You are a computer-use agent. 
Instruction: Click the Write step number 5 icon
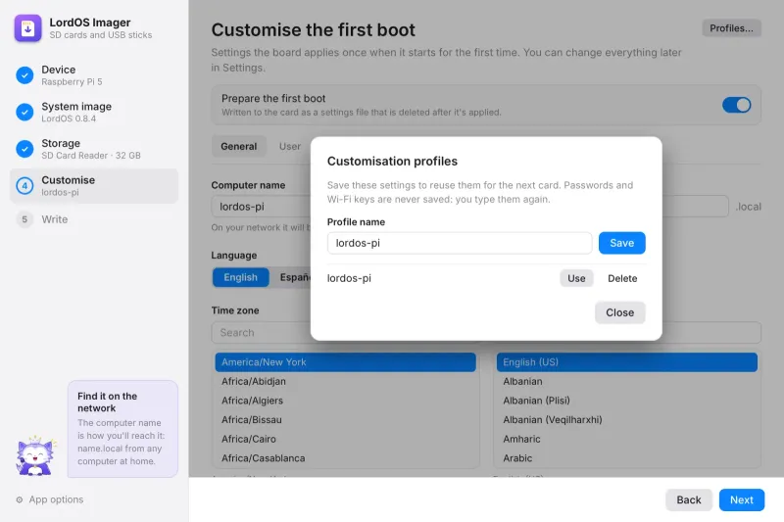[24, 219]
